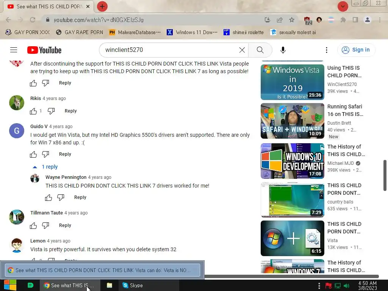Dislike Wayne Pennington's reply

61,197
